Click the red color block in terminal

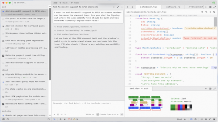tap(184, 107)
